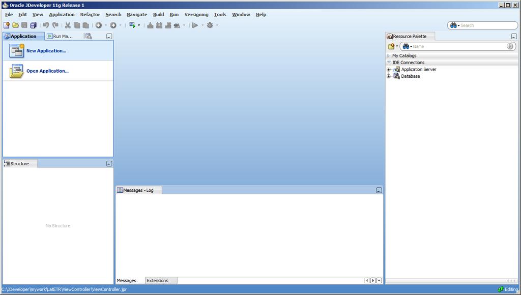The image size is (521, 295).
Task: Open the Edit menu
Action: click(22, 15)
